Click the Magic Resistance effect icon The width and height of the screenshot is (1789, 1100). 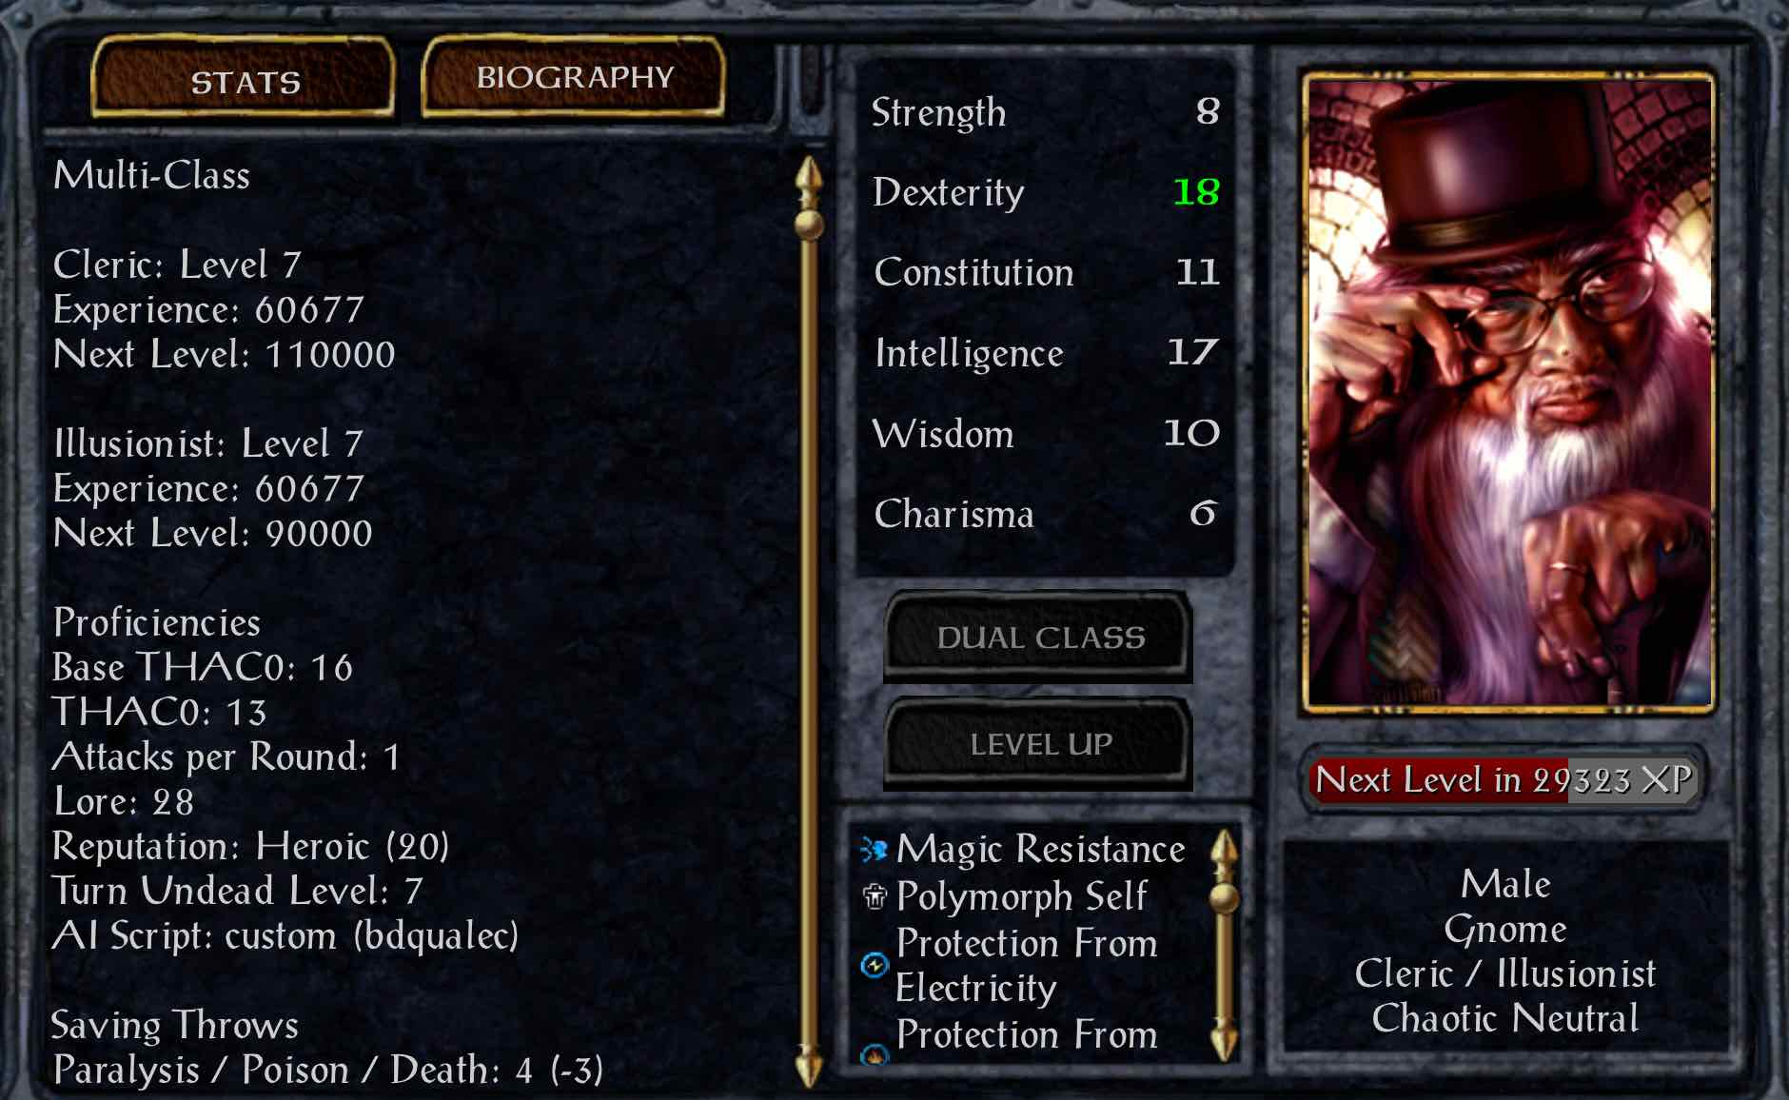click(x=874, y=849)
